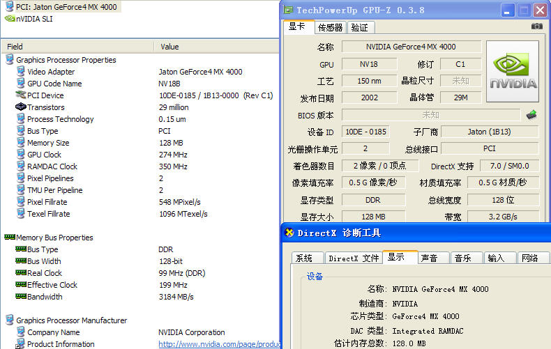Click the DirectX diagnostic tool title icon
The width and height of the screenshot is (551, 349).
289,233
